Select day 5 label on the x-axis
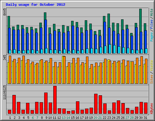155x121 pixels. [x=28, y=118]
